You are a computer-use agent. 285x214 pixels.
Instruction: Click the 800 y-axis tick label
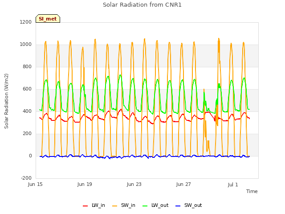tap(27, 66)
